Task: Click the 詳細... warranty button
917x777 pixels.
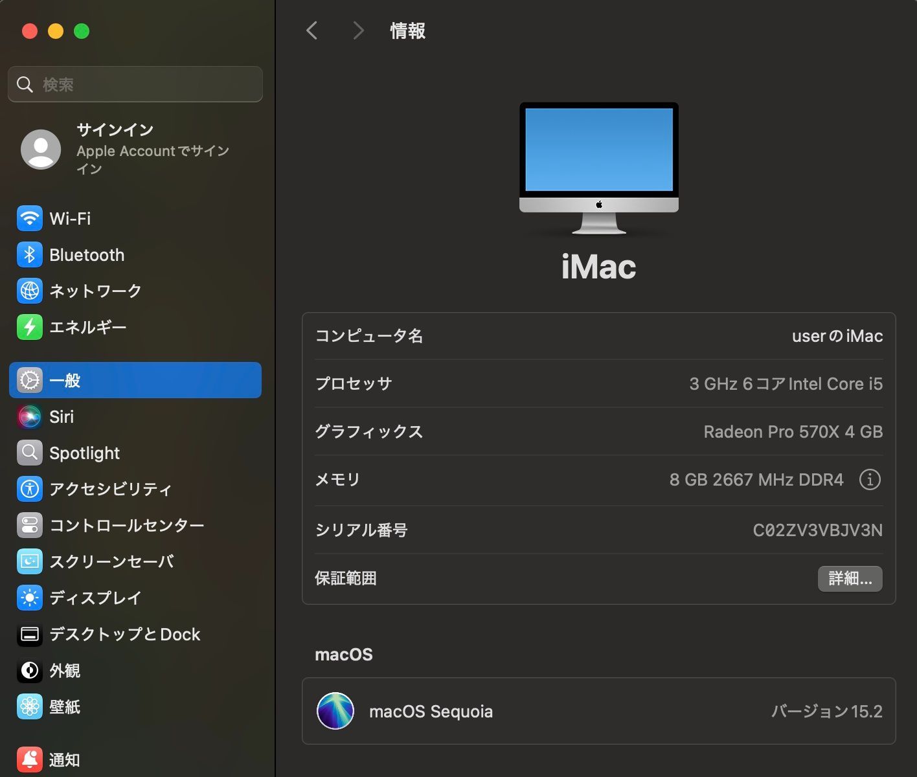Action: pos(850,579)
